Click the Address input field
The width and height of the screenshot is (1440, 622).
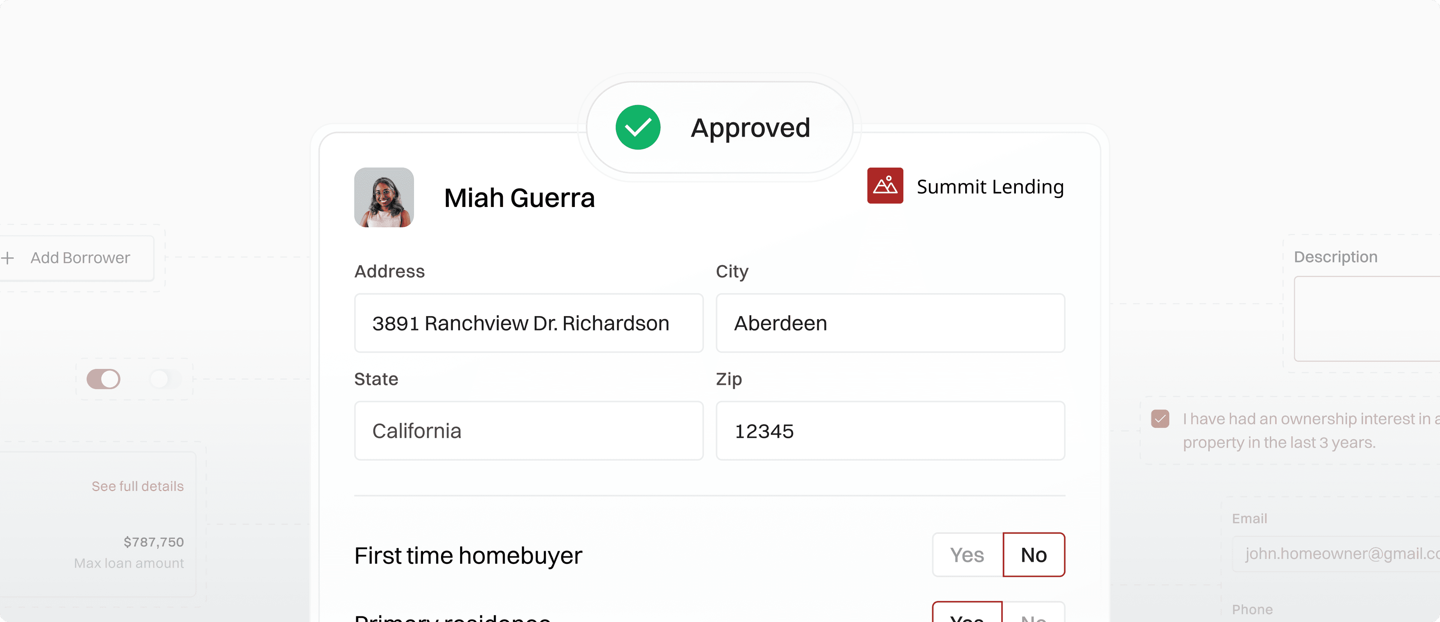pyautogui.click(x=528, y=323)
